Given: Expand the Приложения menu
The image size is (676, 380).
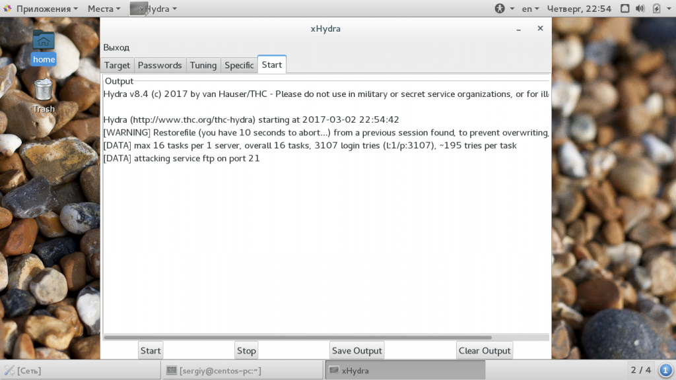Looking at the screenshot, I should [42, 9].
